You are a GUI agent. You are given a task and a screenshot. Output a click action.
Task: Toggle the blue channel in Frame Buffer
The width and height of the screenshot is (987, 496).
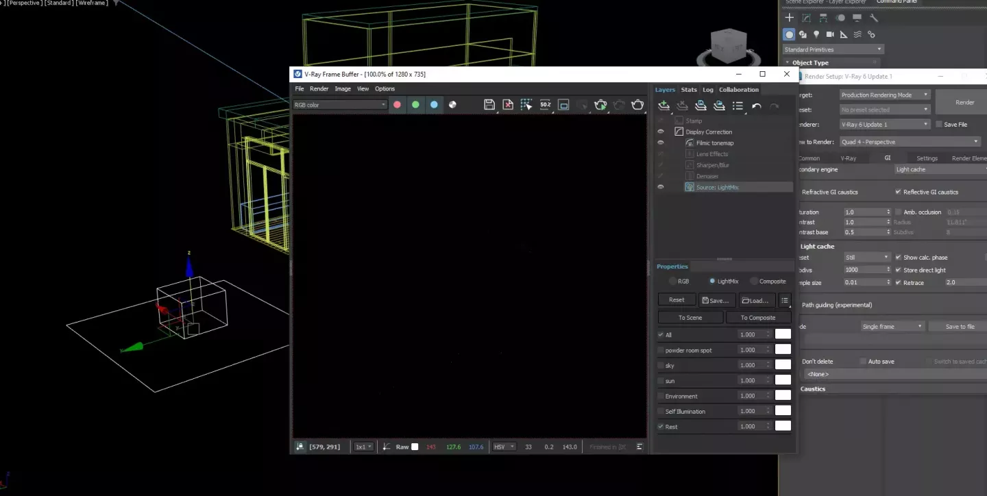pos(434,105)
